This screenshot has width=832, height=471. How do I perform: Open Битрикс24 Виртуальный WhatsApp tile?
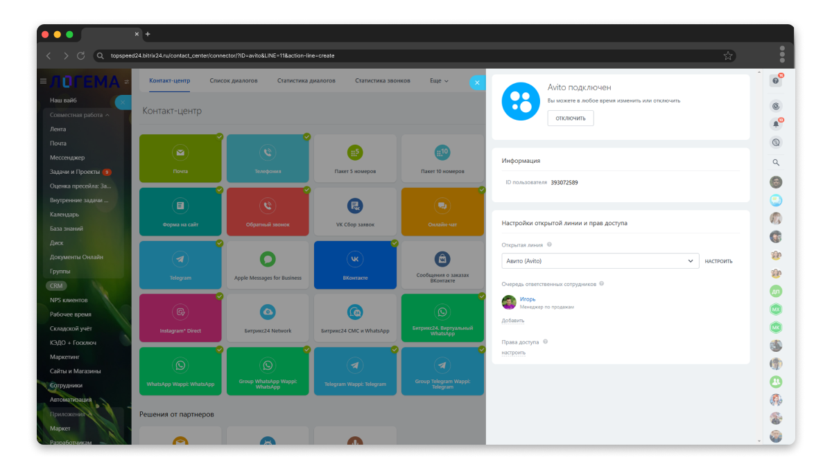(x=442, y=319)
